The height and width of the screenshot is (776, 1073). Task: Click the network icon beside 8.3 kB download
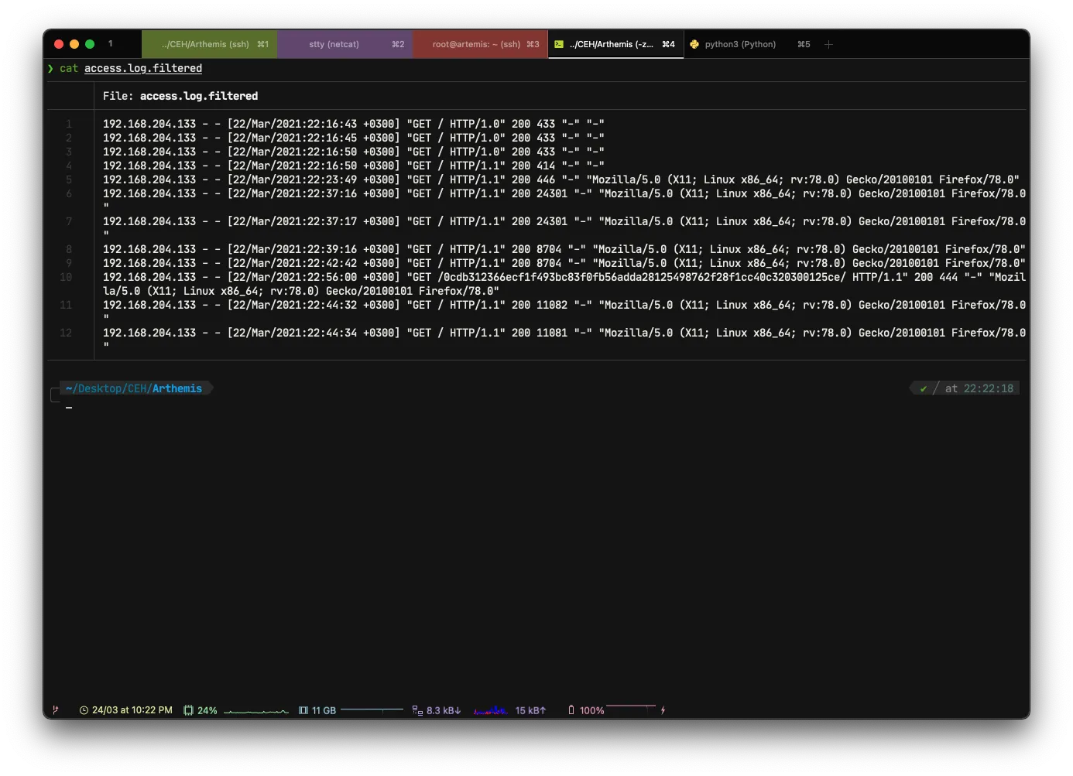(417, 710)
